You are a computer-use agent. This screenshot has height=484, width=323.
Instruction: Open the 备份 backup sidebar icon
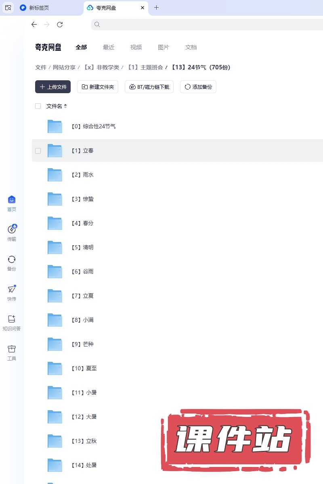[x=12, y=260]
